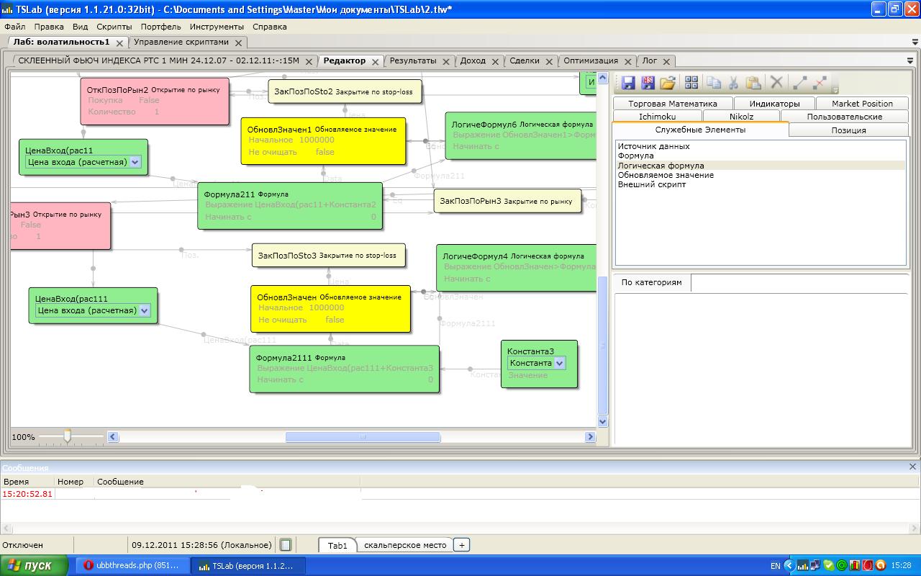Select the Формула2111 green block
The height and width of the screenshot is (576, 921).
coord(345,369)
